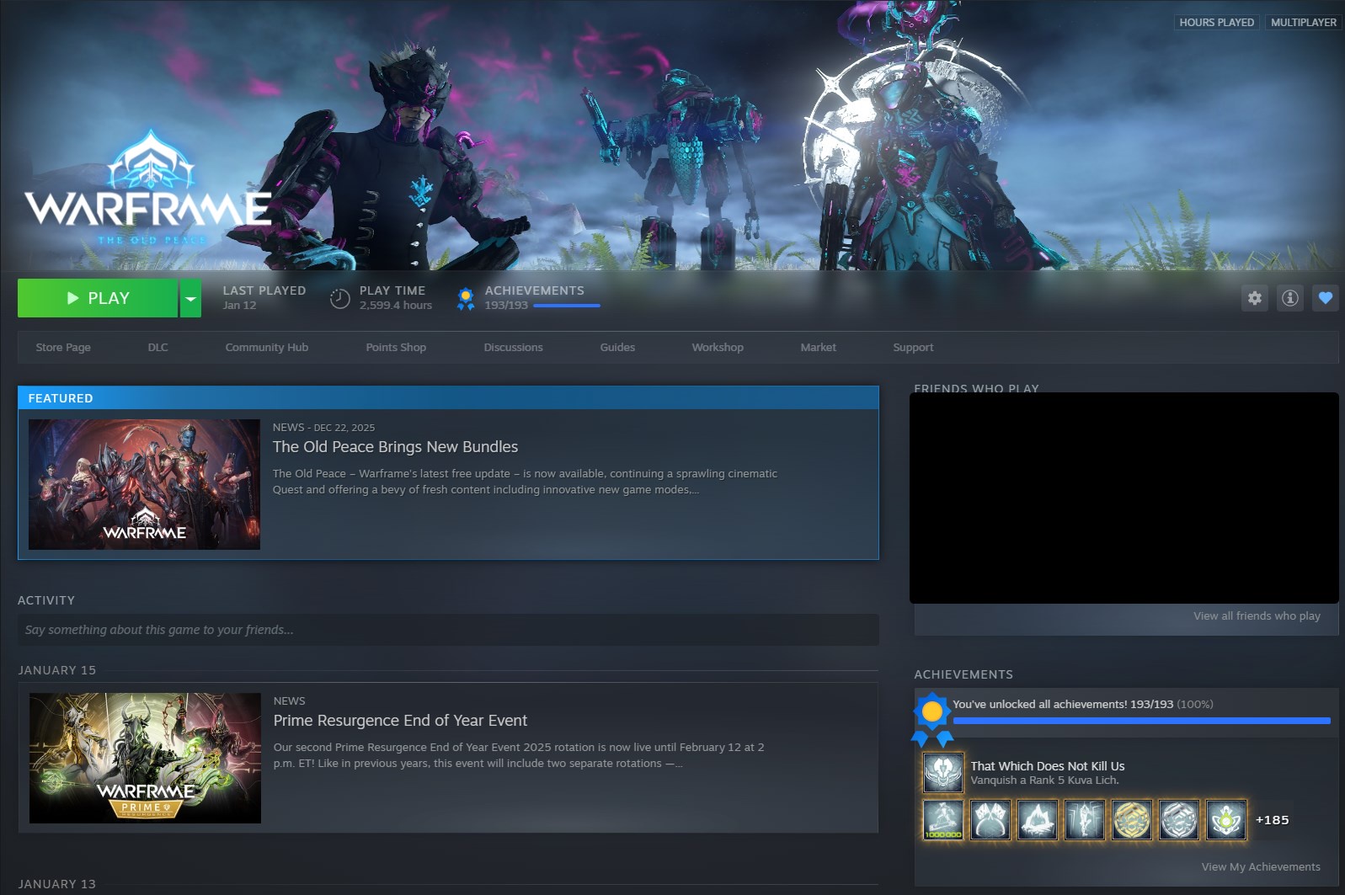1345x895 pixels.
Task: Open the Old Peace news thumbnail
Action: tap(144, 484)
